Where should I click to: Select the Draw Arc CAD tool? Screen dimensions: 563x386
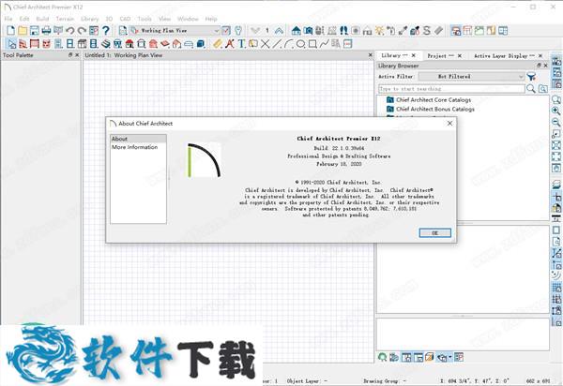289,44
